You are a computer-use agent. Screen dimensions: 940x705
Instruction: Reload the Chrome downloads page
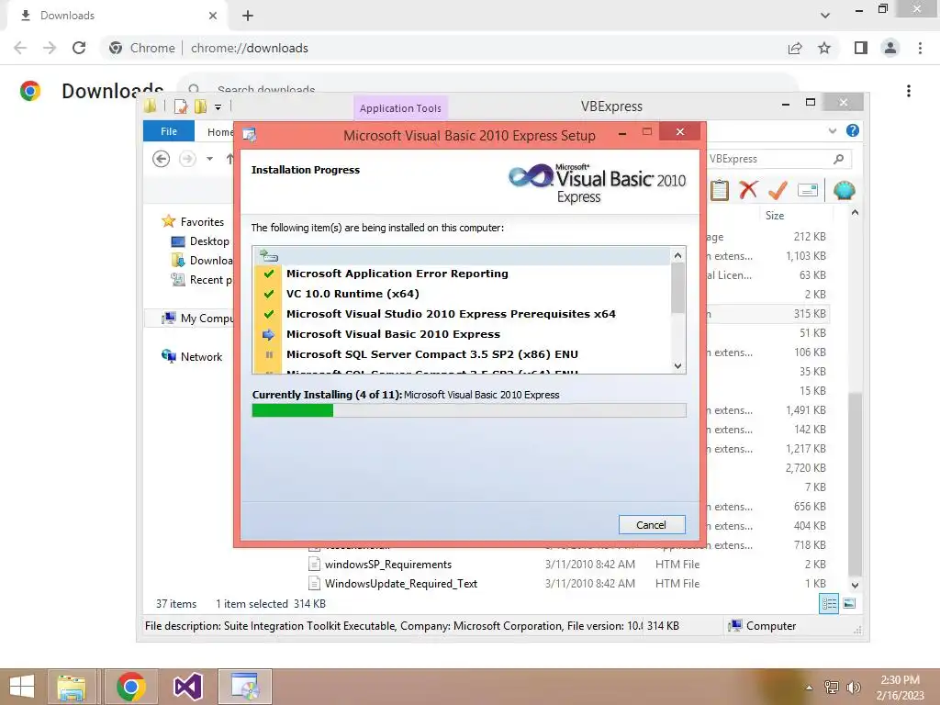[79, 48]
